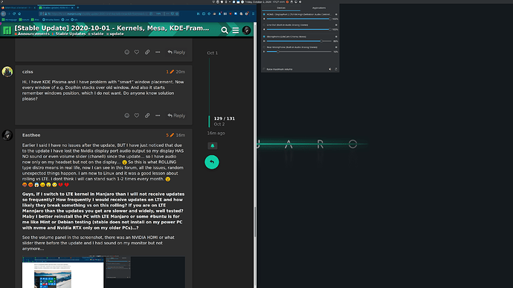Open Easthee's user profile link
Screen dimensions: 513x288
tap(31, 135)
